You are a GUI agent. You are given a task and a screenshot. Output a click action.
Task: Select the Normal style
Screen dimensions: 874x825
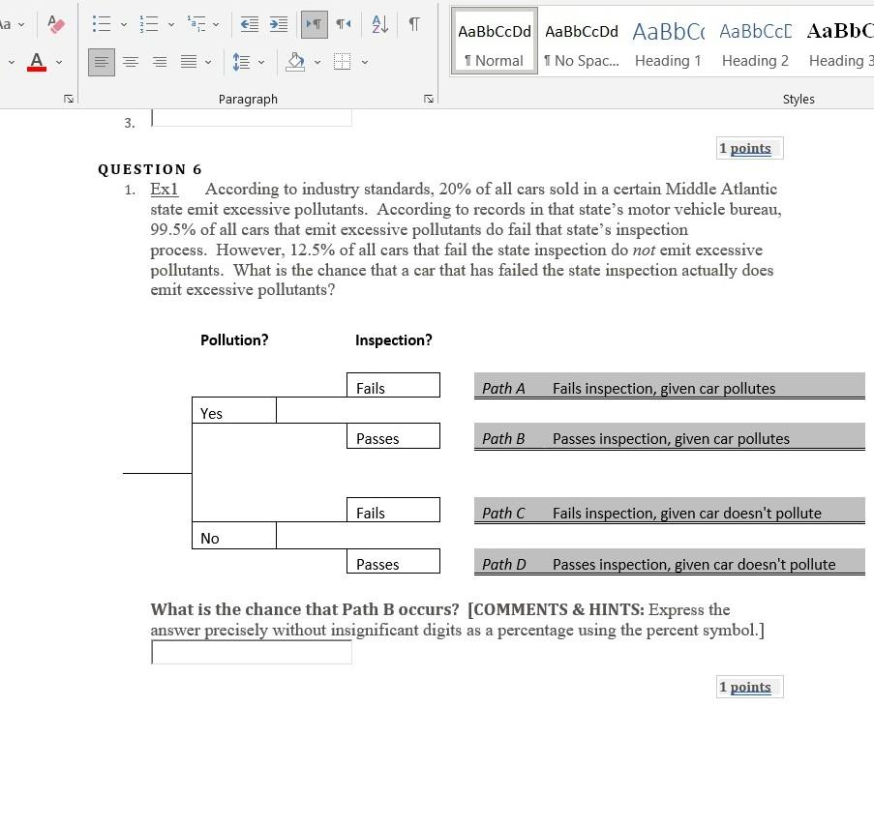click(x=494, y=42)
